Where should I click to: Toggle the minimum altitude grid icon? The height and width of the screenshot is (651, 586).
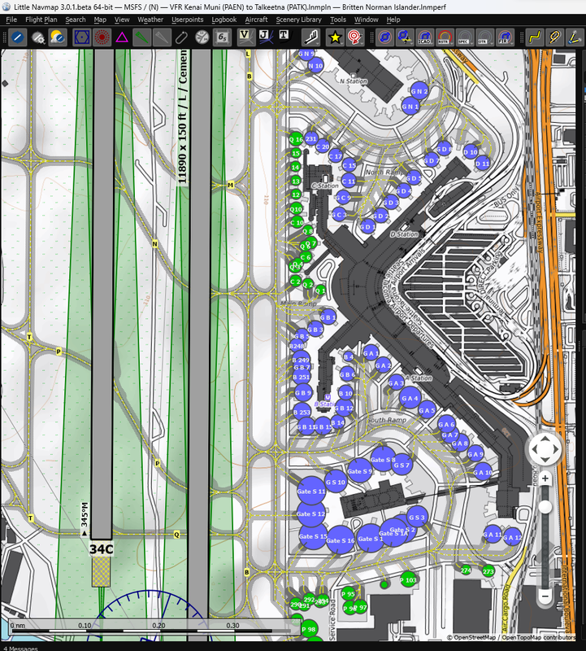click(x=223, y=37)
